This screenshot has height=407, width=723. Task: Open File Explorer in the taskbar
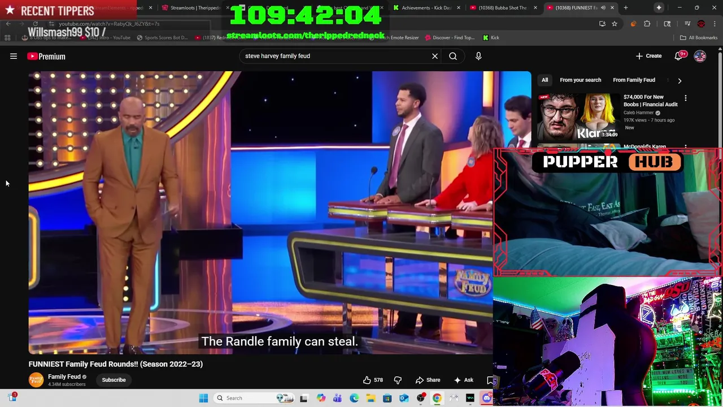click(371, 398)
